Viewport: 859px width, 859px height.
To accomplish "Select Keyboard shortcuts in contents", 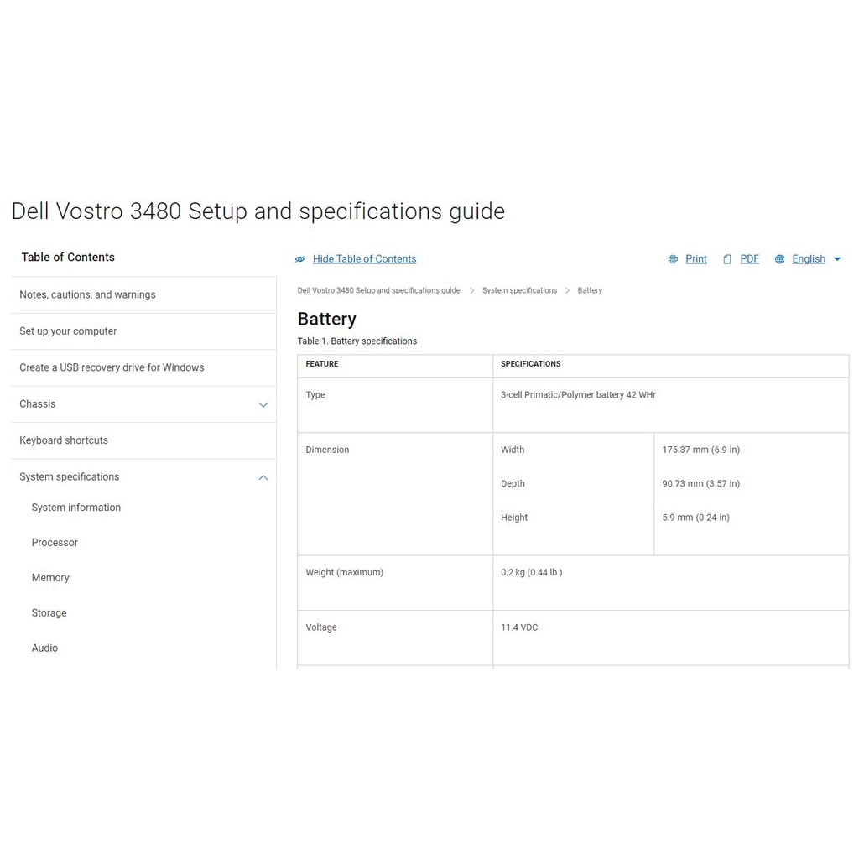I will [x=64, y=440].
